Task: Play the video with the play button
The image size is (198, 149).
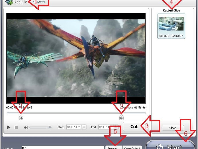Action: tap(8, 127)
